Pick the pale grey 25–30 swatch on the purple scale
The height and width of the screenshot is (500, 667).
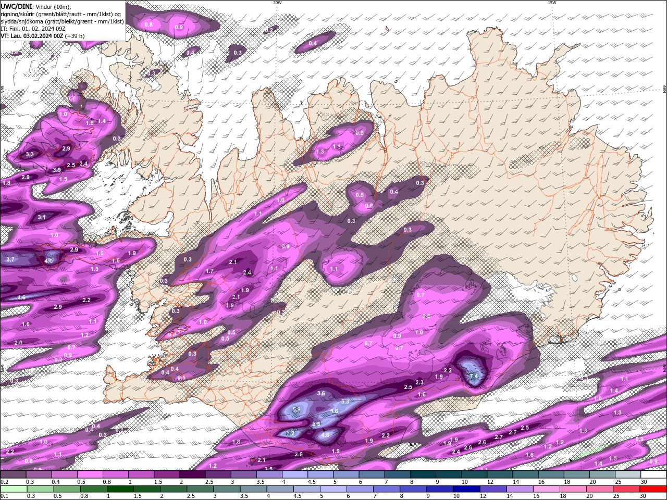pyautogui.click(x=627, y=474)
